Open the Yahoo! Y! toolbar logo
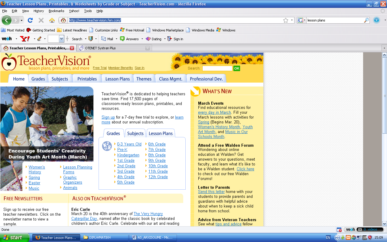 coord(25,39)
